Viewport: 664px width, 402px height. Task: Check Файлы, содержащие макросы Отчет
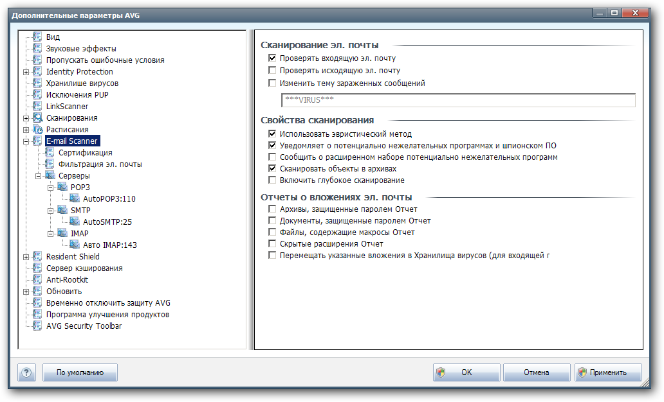click(272, 232)
